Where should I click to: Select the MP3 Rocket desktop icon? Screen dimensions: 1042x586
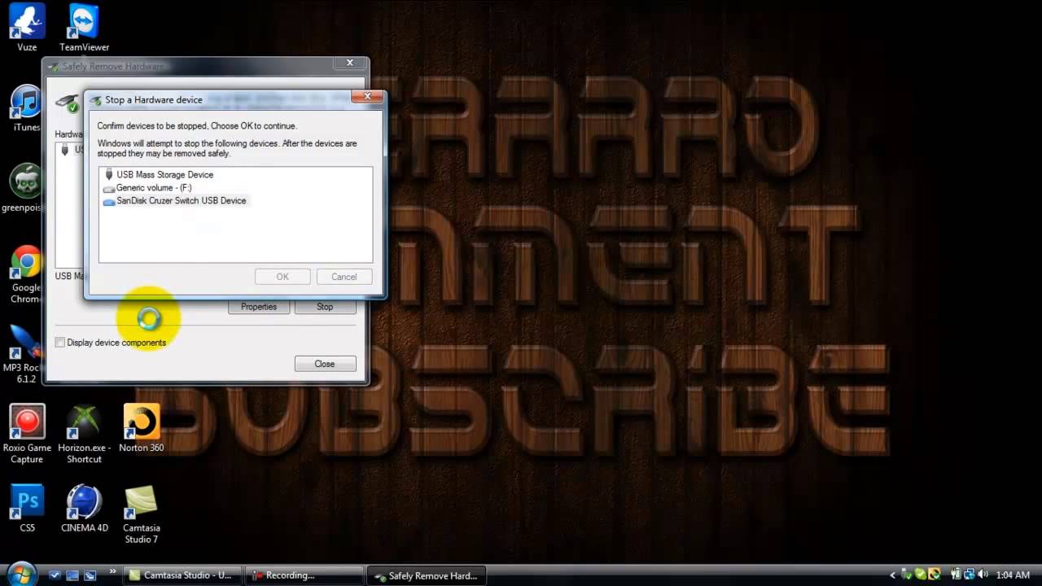[x=24, y=354]
